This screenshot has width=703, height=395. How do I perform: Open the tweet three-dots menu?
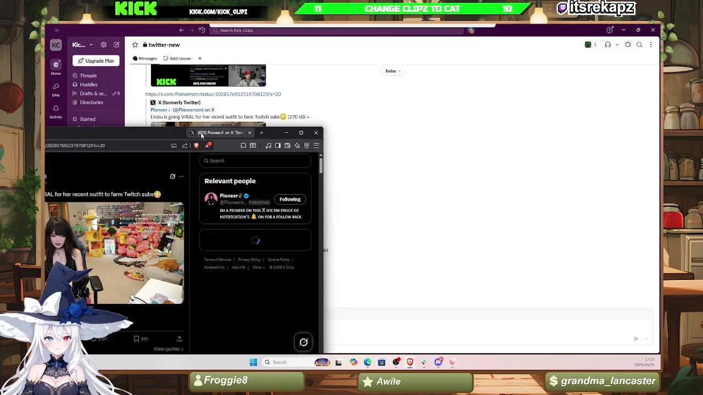[x=181, y=177]
